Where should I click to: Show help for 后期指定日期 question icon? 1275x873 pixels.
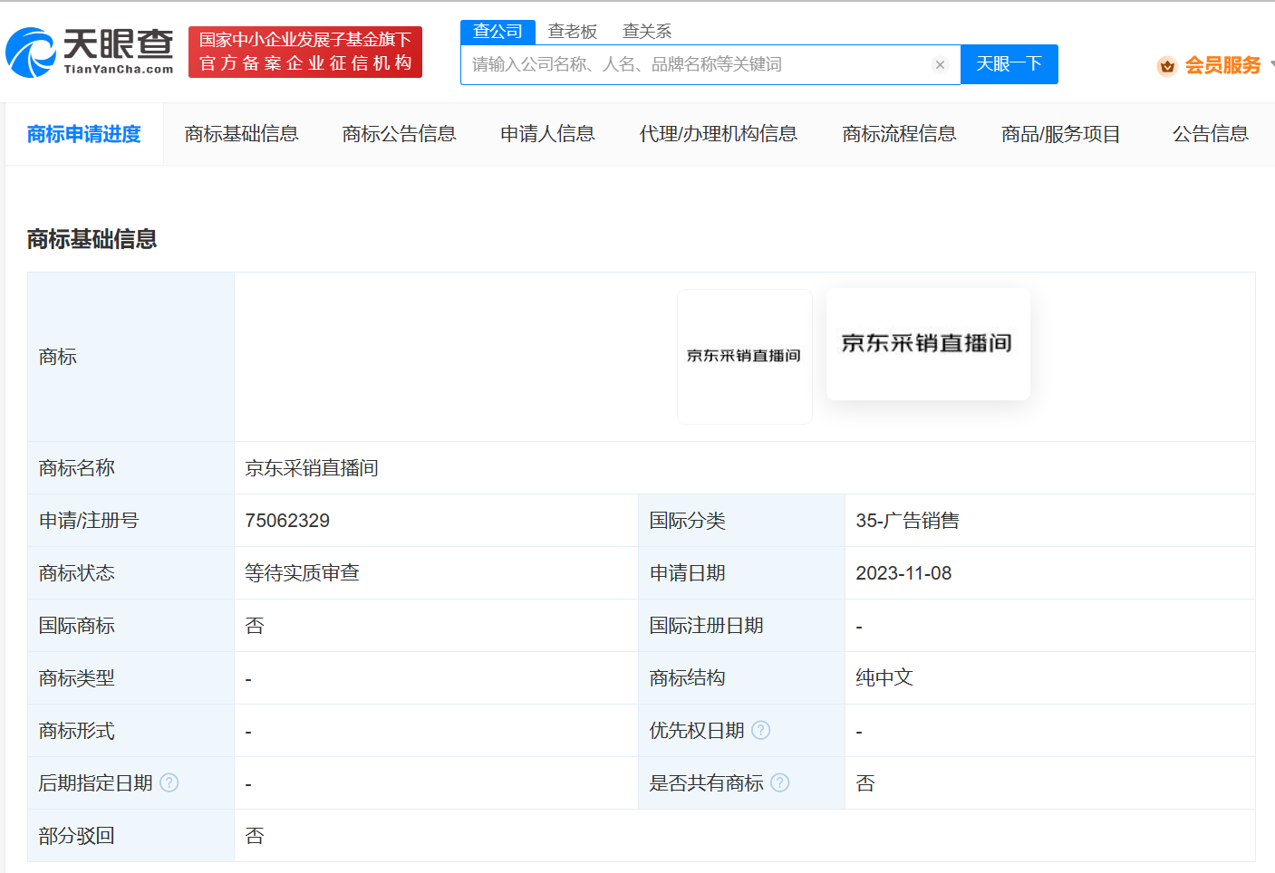click(x=169, y=782)
